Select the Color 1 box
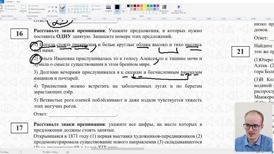The width and height of the screenshot is (274, 154). [x=117, y=9]
